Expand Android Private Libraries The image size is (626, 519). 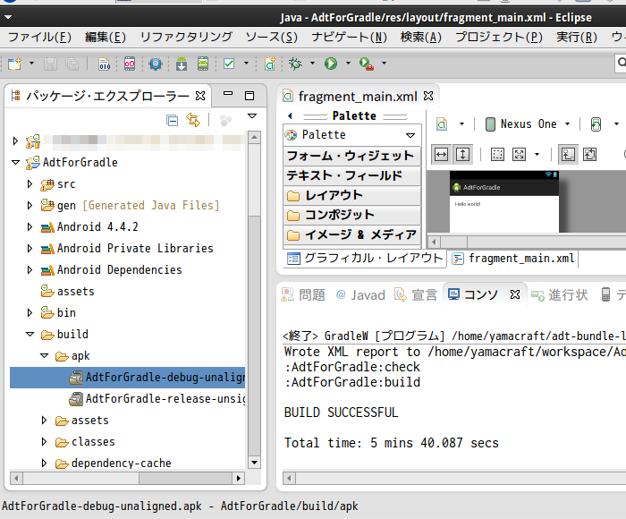coord(30,249)
